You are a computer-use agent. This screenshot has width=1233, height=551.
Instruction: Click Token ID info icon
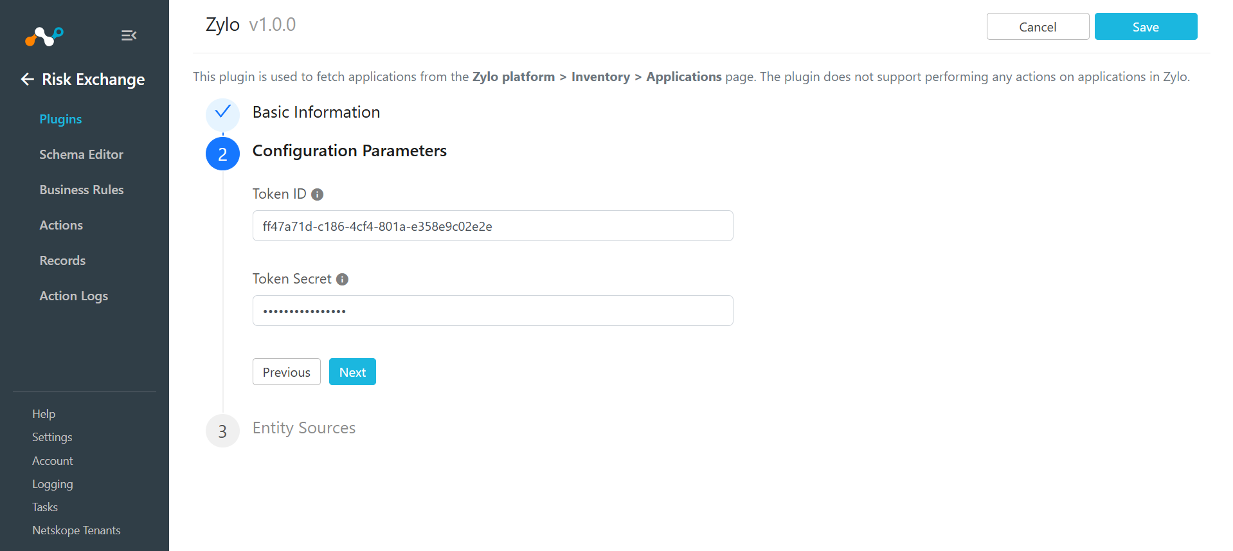pos(317,194)
